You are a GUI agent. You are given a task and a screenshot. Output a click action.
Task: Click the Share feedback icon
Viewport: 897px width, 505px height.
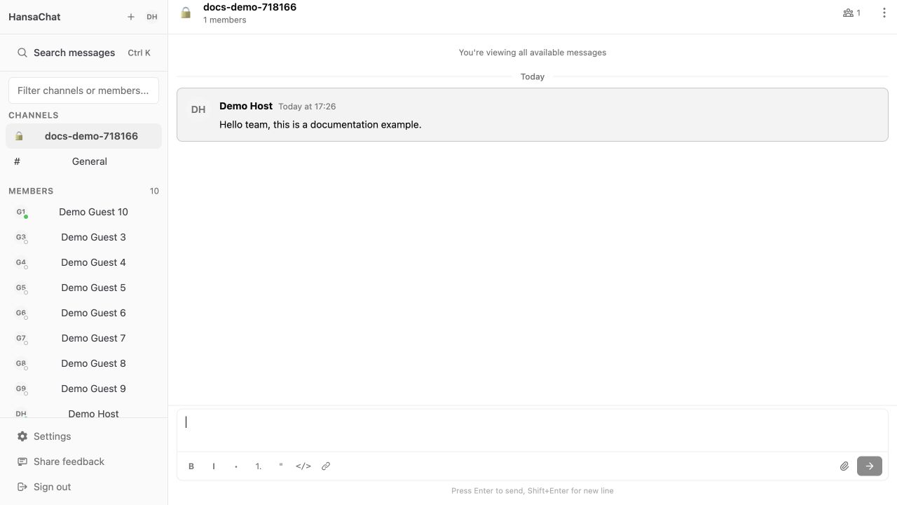(x=22, y=462)
